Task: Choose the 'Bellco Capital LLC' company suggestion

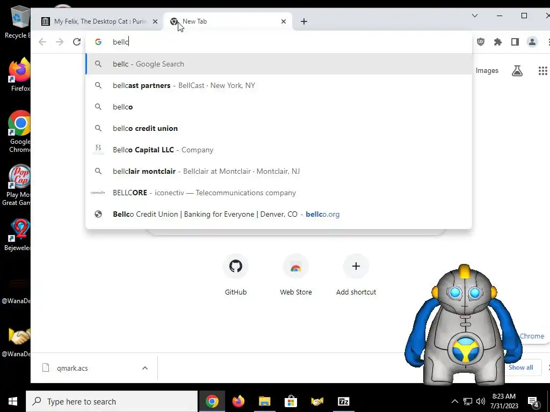Action: [x=279, y=150]
